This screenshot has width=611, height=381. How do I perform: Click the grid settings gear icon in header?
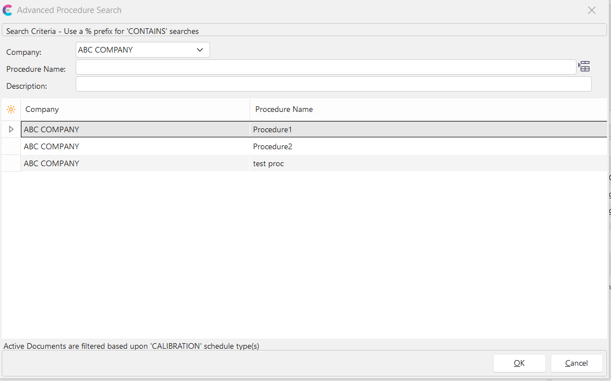coord(11,109)
